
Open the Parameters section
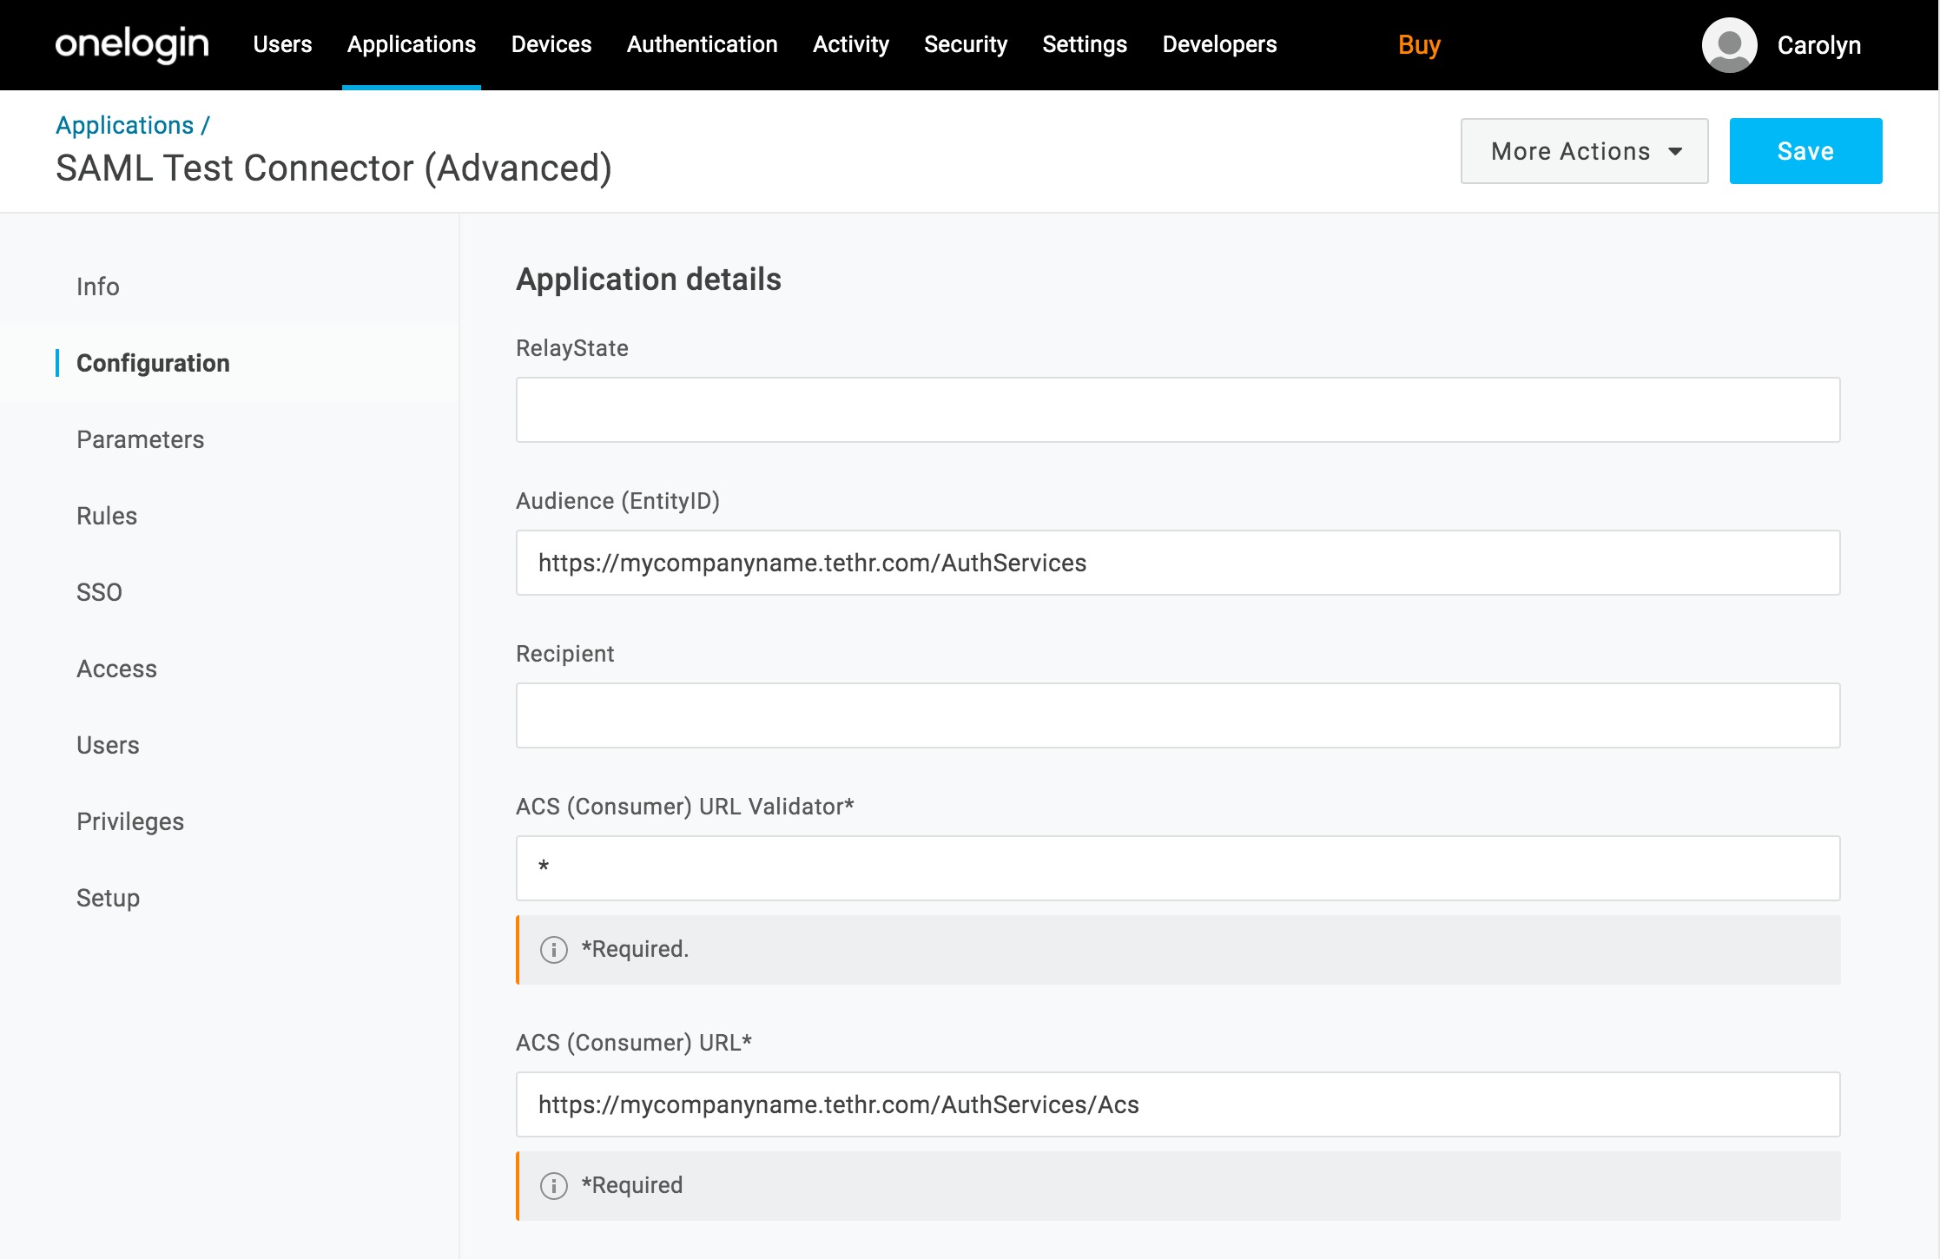[x=140, y=439]
